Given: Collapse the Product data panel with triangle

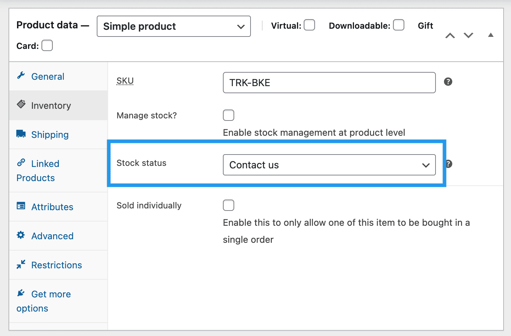Looking at the screenshot, I should [490, 35].
